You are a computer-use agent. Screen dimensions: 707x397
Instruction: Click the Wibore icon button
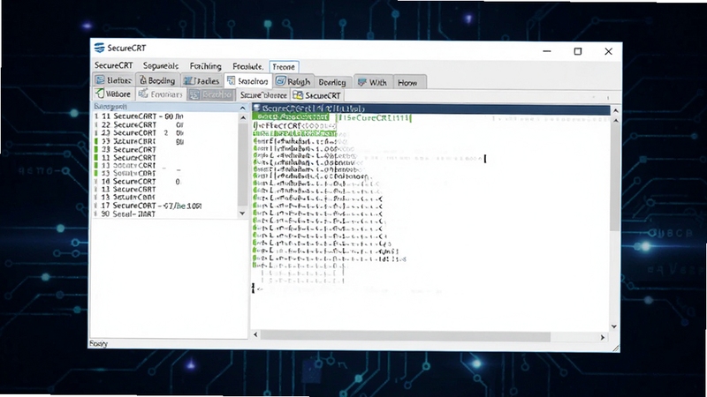click(100, 94)
